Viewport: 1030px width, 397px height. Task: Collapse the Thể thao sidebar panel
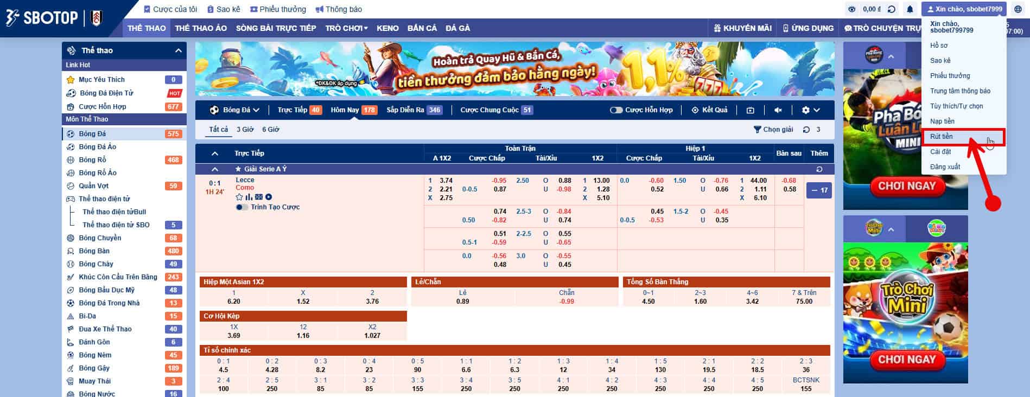pos(178,50)
